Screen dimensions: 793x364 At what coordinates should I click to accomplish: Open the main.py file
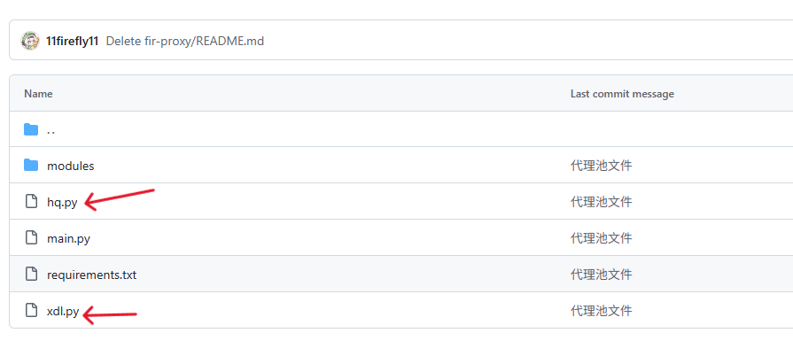[x=68, y=238]
